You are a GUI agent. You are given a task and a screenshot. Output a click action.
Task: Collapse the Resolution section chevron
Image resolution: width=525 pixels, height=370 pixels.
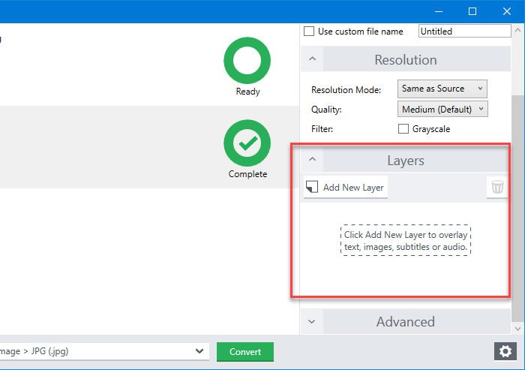coord(312,59)
